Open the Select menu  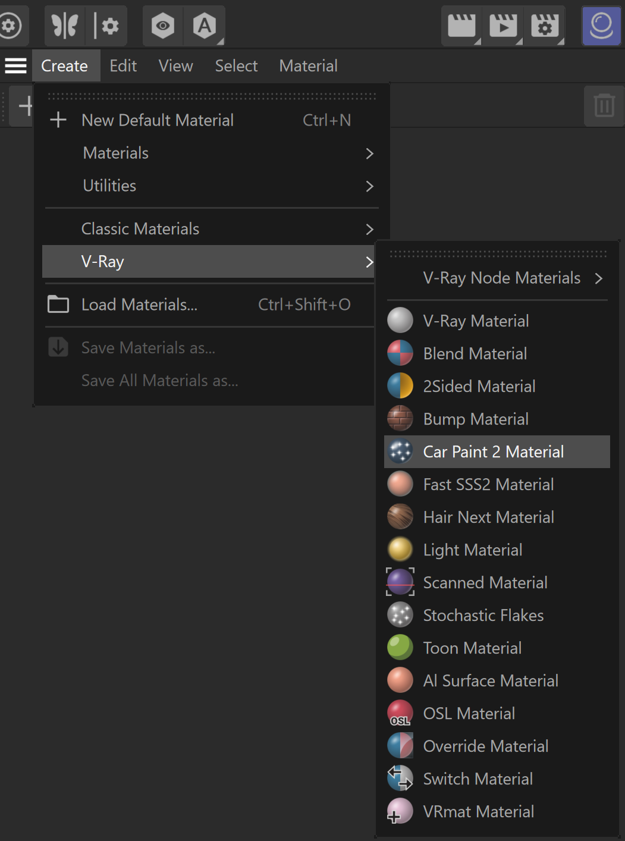236,65
